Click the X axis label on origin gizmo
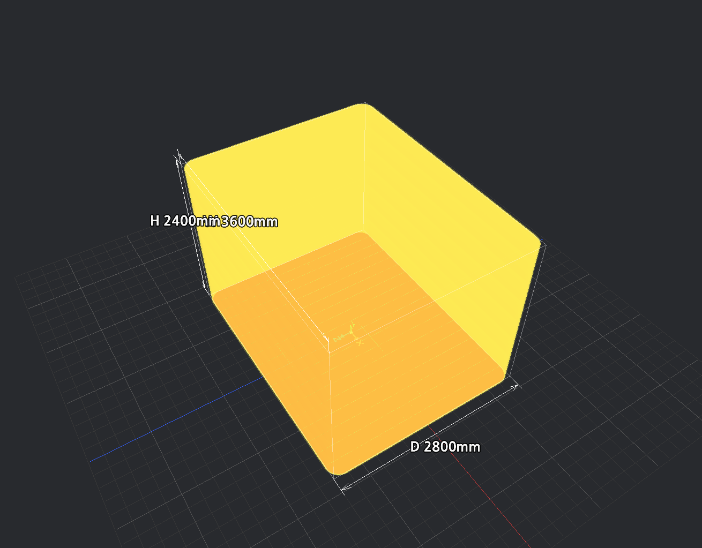This screenshot has height=548, width=702. (361, 342)
